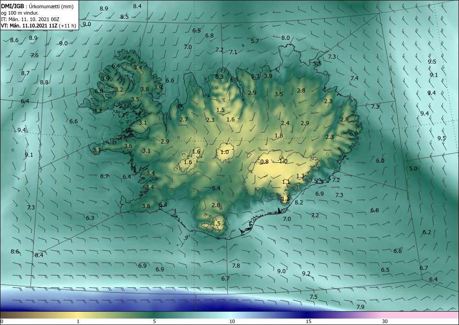Click the '1' tick on the color scale
Screen dimensions: 459x325
click(x=78, y=322)
